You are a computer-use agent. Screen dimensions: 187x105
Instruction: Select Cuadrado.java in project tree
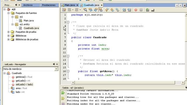31,28
